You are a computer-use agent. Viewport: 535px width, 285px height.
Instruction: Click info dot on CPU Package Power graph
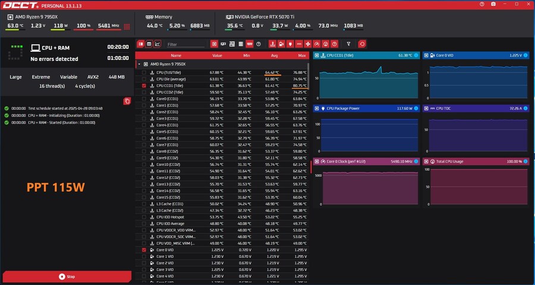[416, 108]
